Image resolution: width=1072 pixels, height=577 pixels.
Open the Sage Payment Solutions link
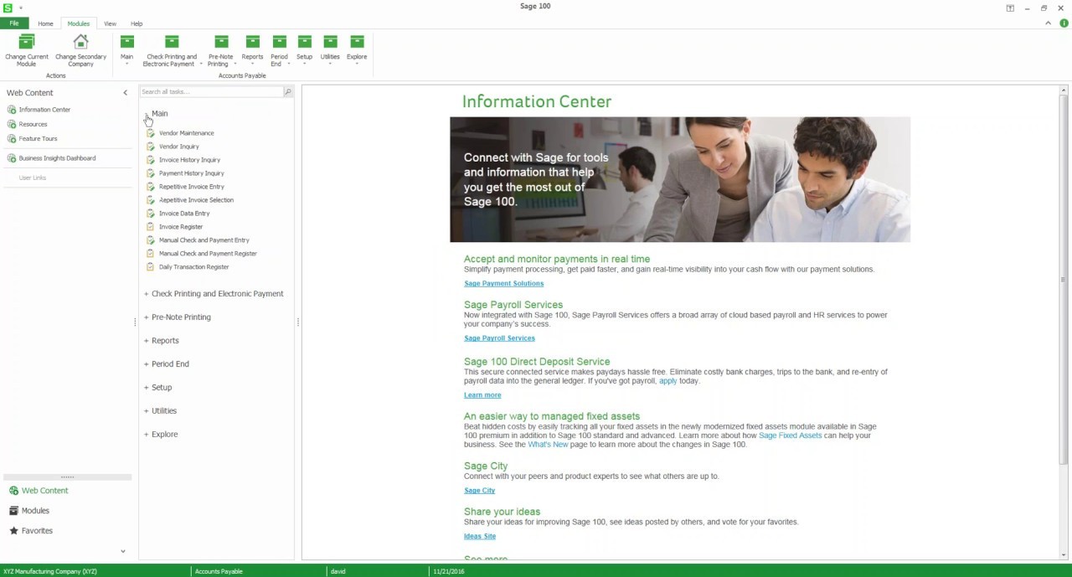click(x=503, y=284)
